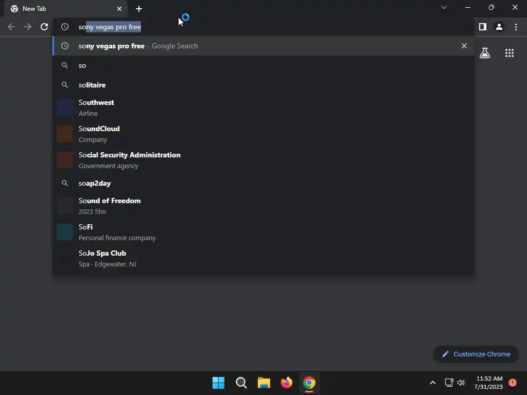Open a new tab with the plus button
The width and height of the screenshot is (527, 395).
(139, 9)
